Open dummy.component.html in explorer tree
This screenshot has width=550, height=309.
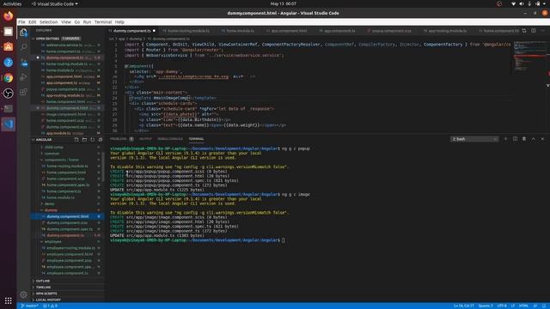tap(67, 216)
